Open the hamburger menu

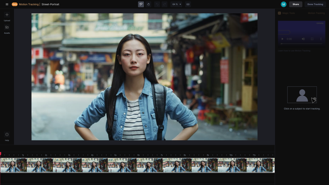(7, 4)
